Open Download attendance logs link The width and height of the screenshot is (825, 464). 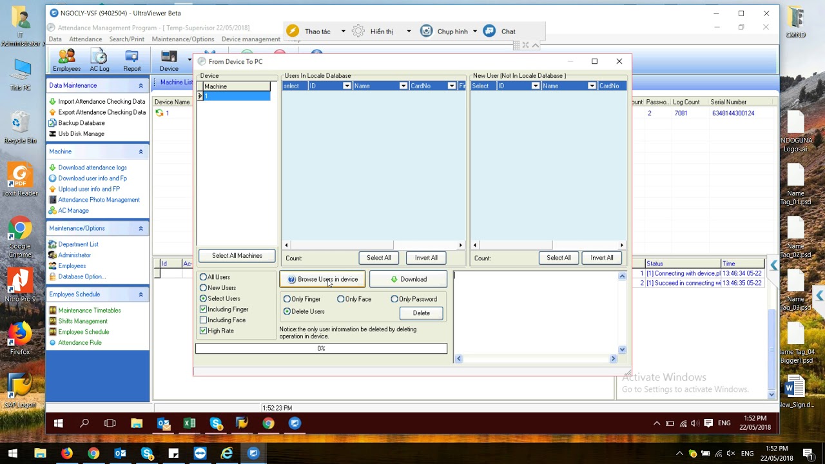click(x=92, y=168)
